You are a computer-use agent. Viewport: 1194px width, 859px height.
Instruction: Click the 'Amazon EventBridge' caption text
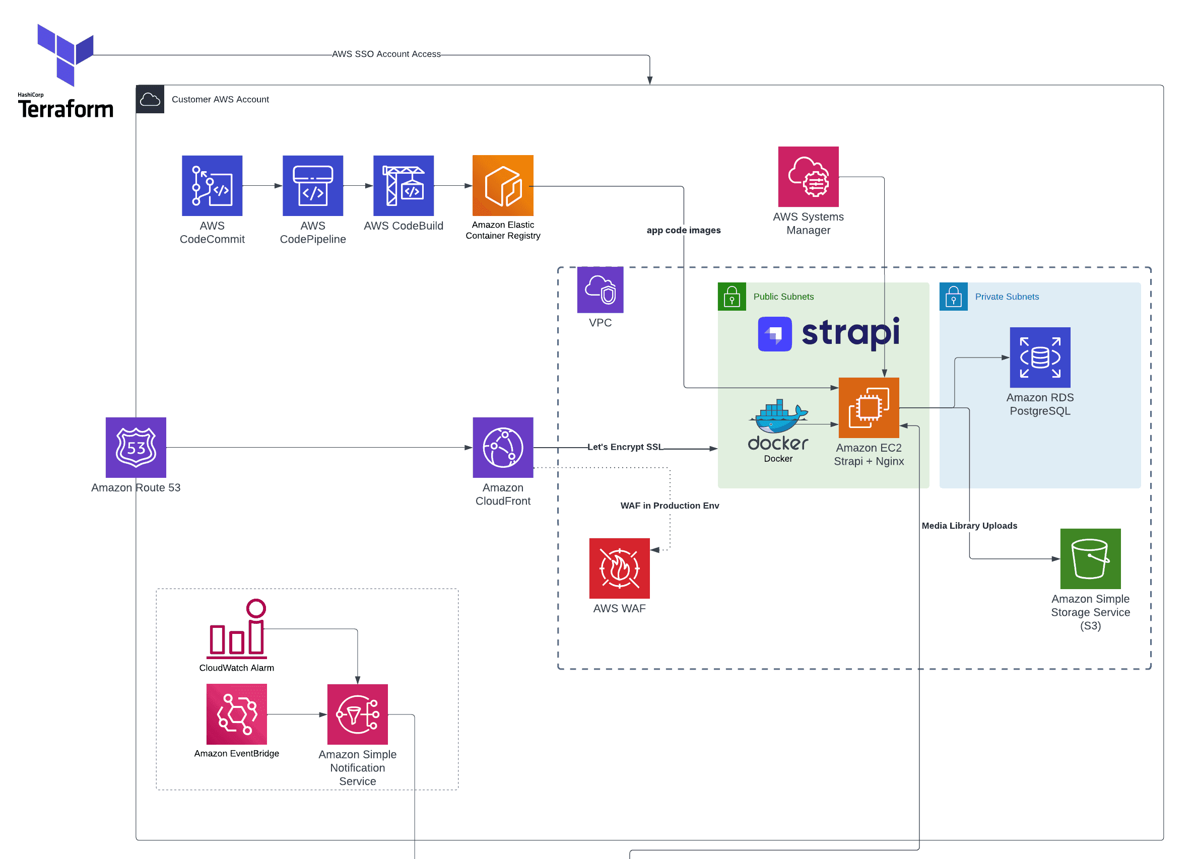coord(236,753)
